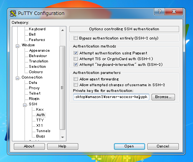Image resolution: width=193 pixels, height=162 pixels.
Task: Click the category tree scrollbar thumb
Action: [x=63, y=88]
